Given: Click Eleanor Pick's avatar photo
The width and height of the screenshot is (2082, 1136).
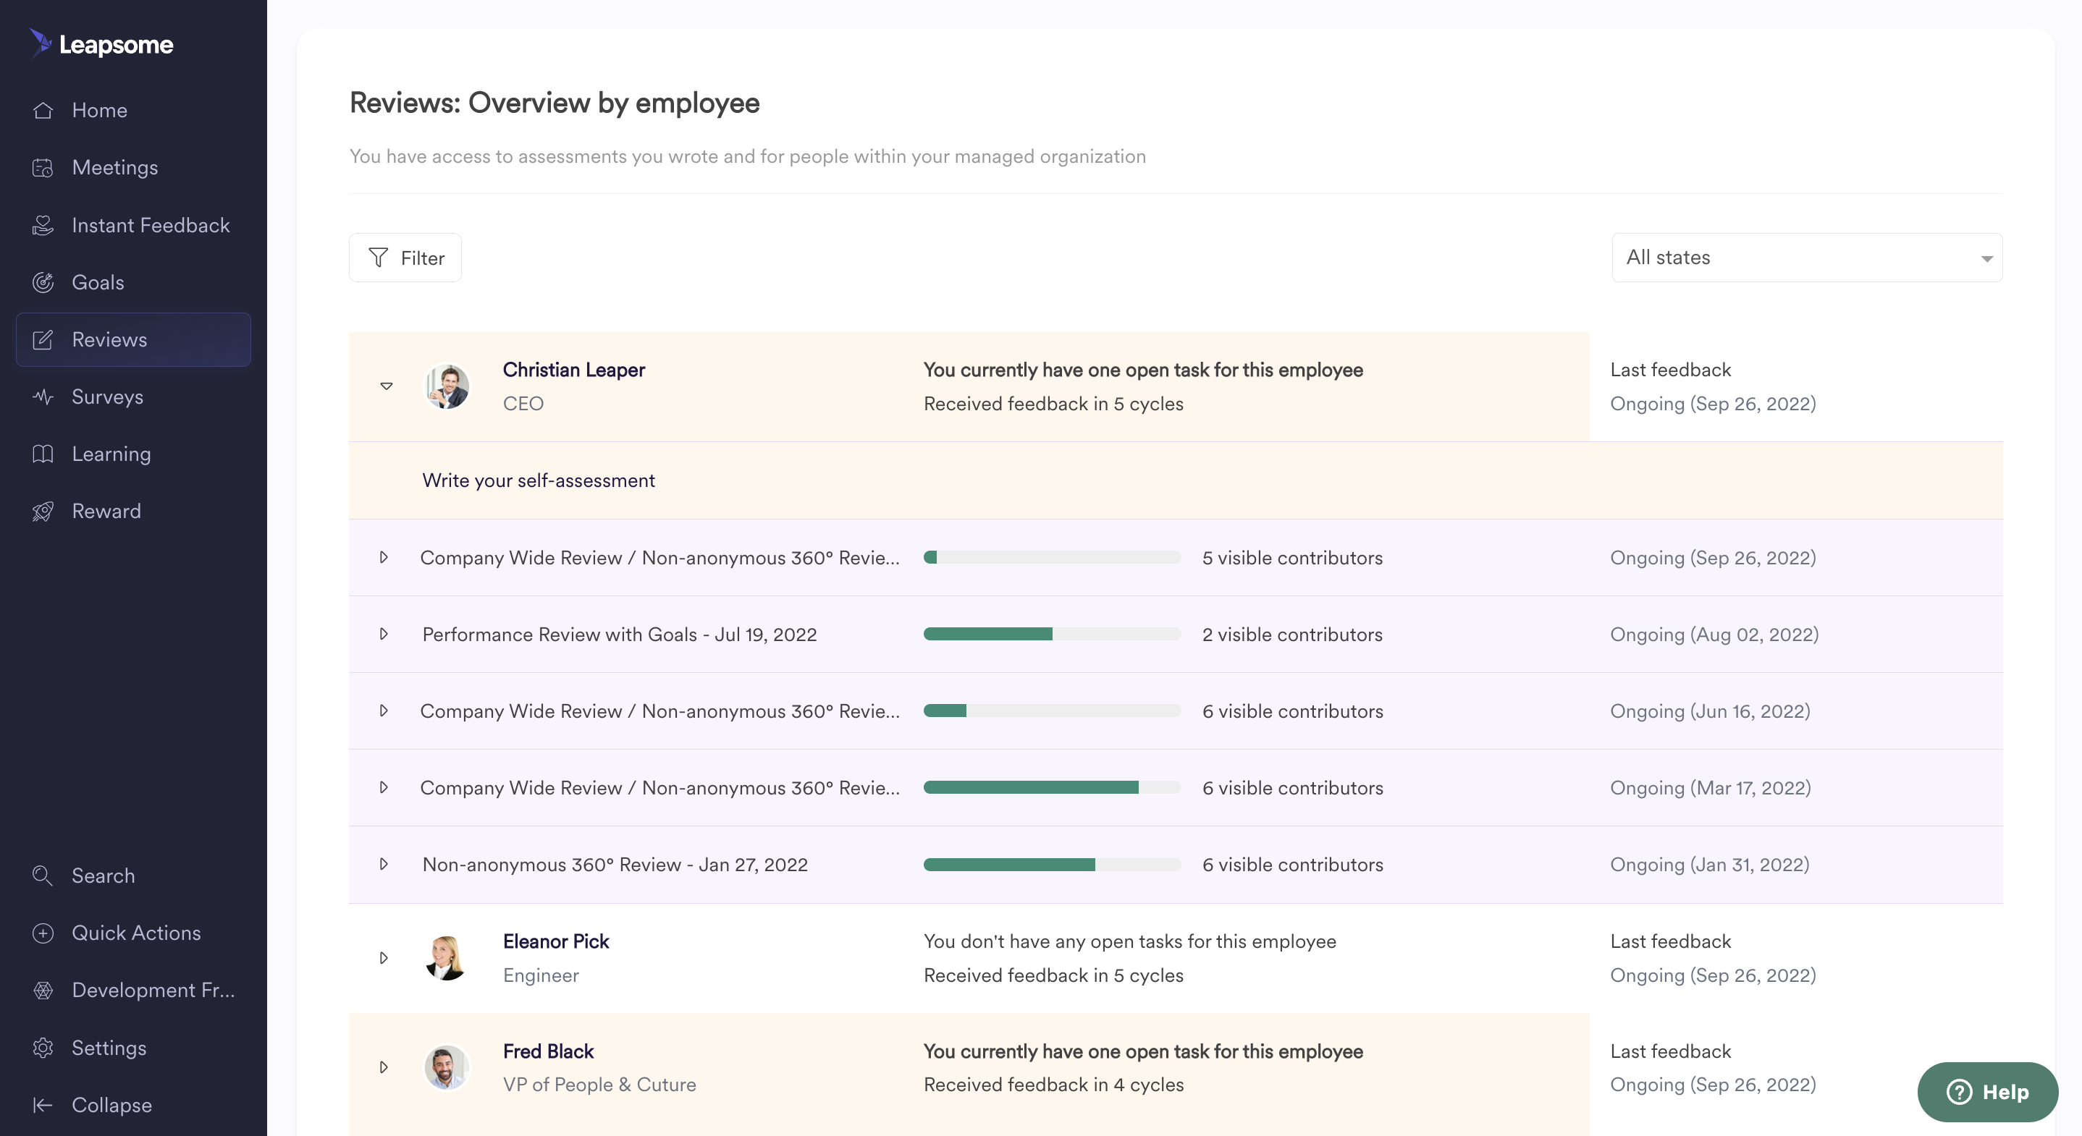Looking at the screenshot, I should coord(447,958).
